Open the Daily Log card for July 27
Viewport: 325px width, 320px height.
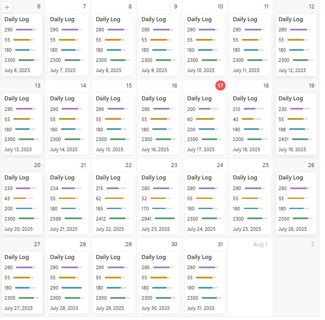coord(22,282)
